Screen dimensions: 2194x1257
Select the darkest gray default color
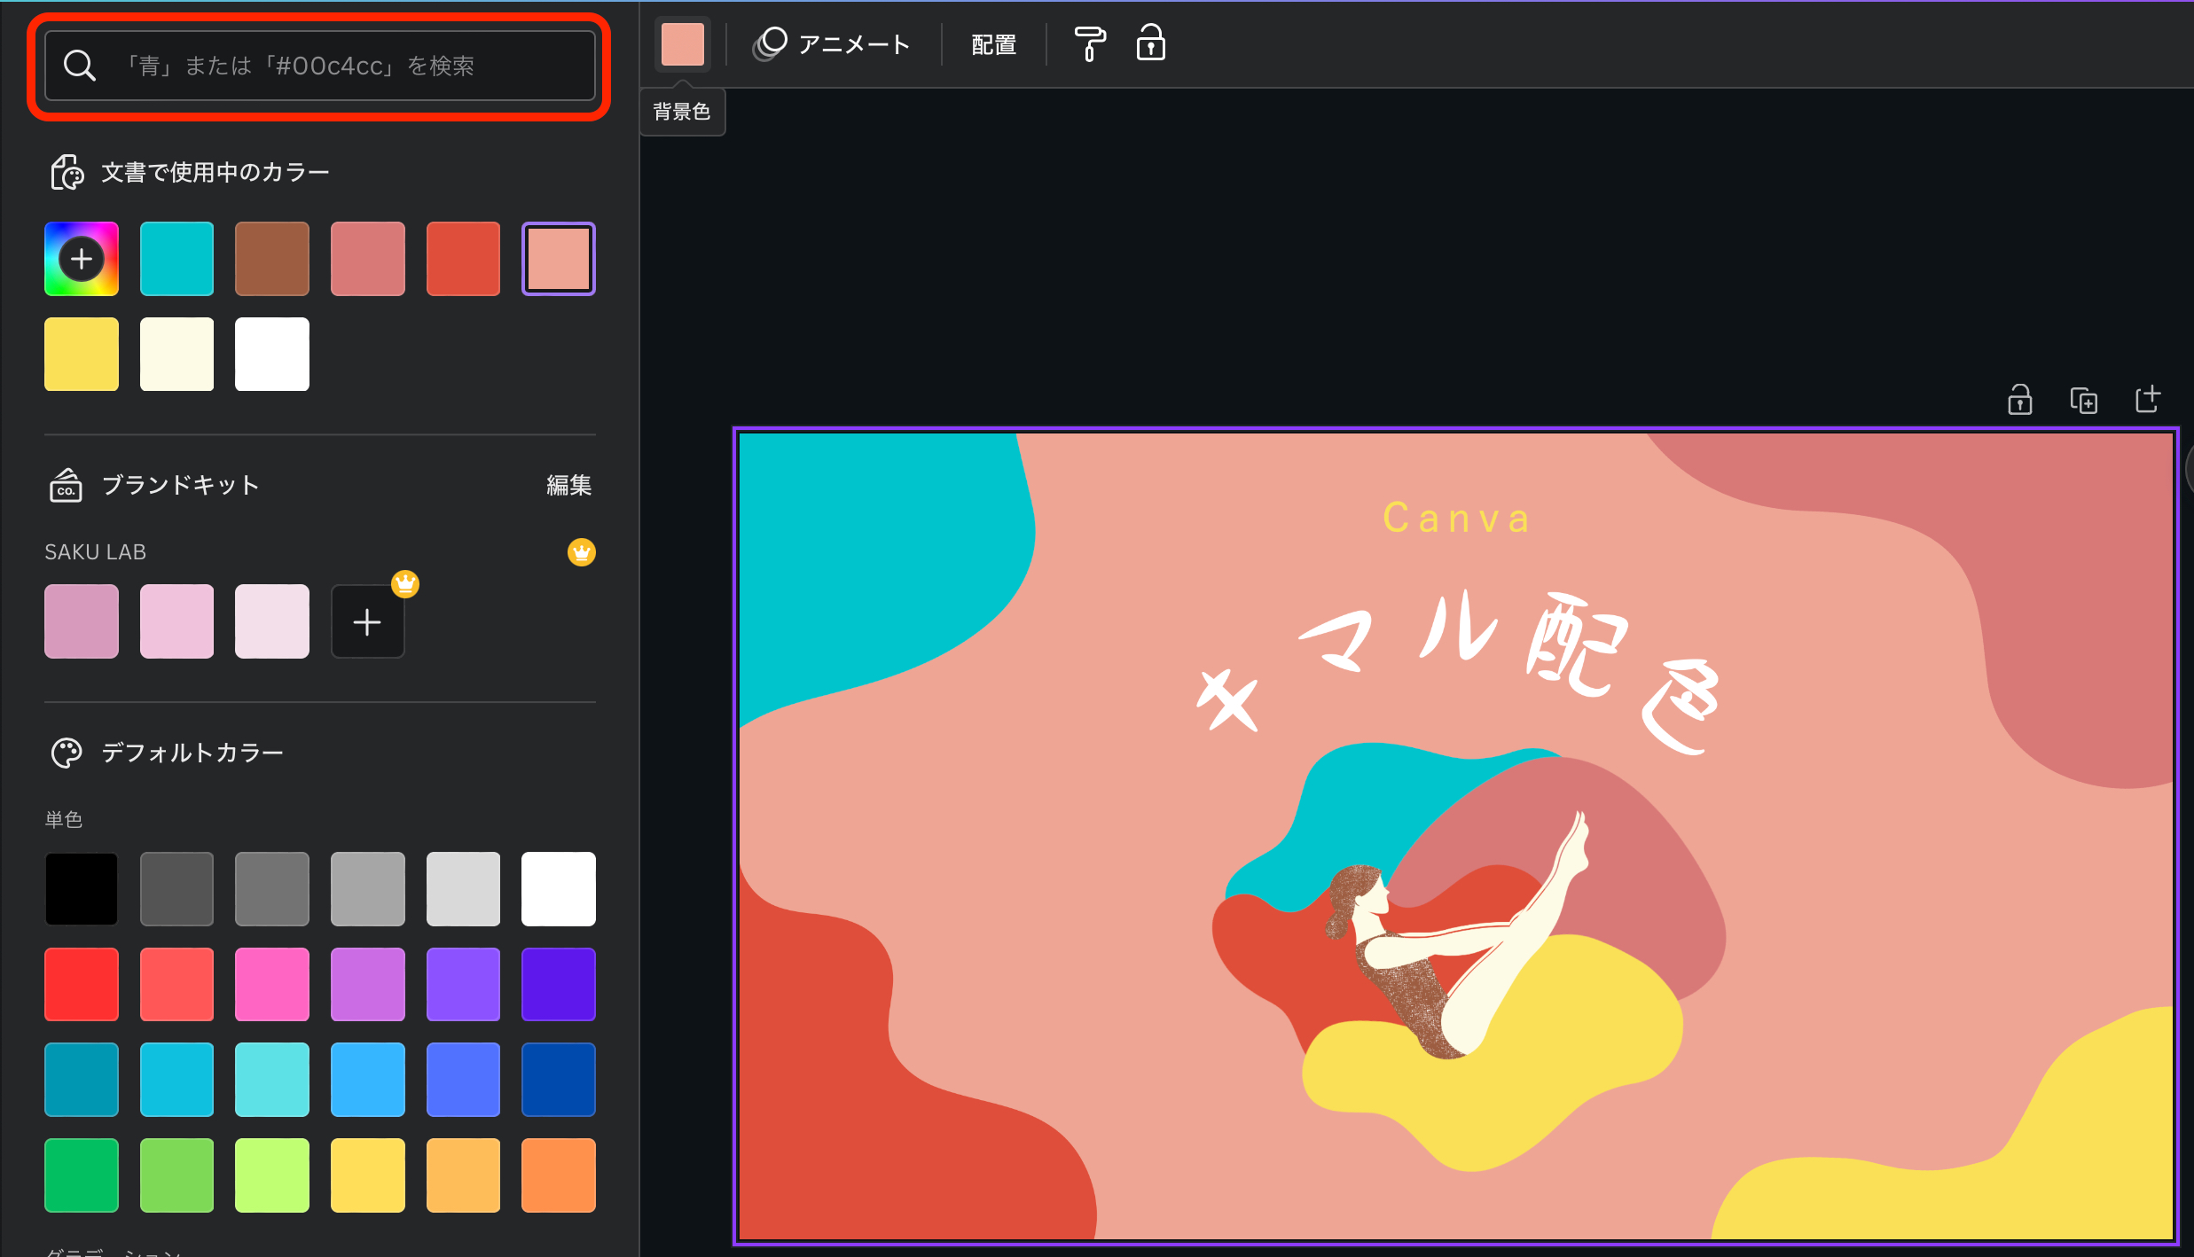176,889
